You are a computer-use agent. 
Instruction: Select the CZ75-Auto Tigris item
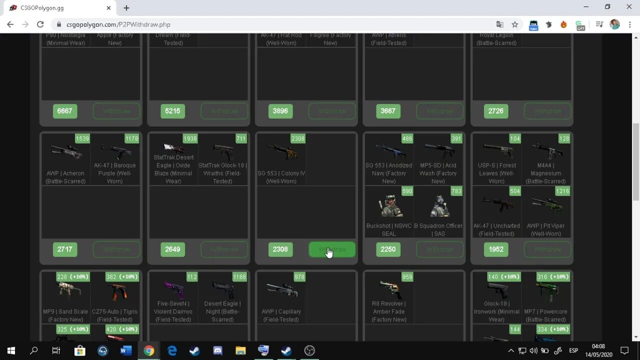coord(114,298)
